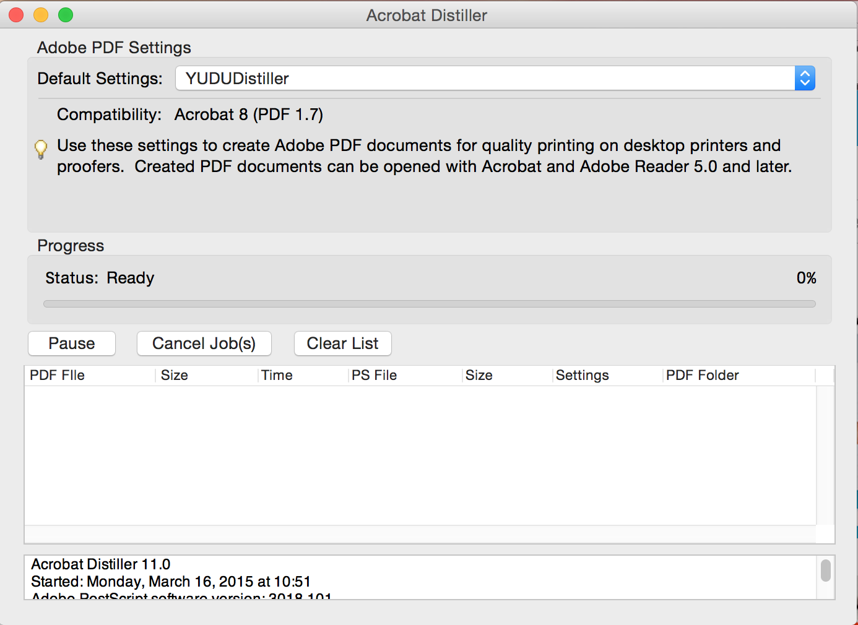Viewport: 858px width, 625px height.
Task: Click the progress bar under Status
Action: tap(430, 304)
